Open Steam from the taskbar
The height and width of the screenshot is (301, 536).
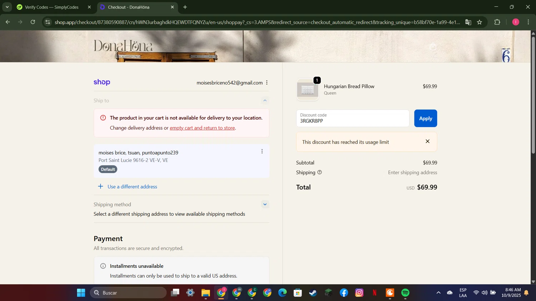(x=313, y=293)
